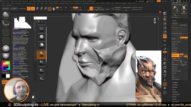Viewport: 191px width, 107px height.
Task: Select the orange highlighted brush in popup
Action: (41, 55)
